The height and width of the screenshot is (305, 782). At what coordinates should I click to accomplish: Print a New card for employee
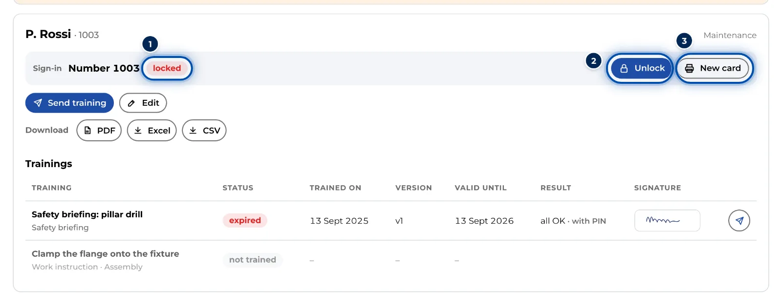(x=713, y=68)
